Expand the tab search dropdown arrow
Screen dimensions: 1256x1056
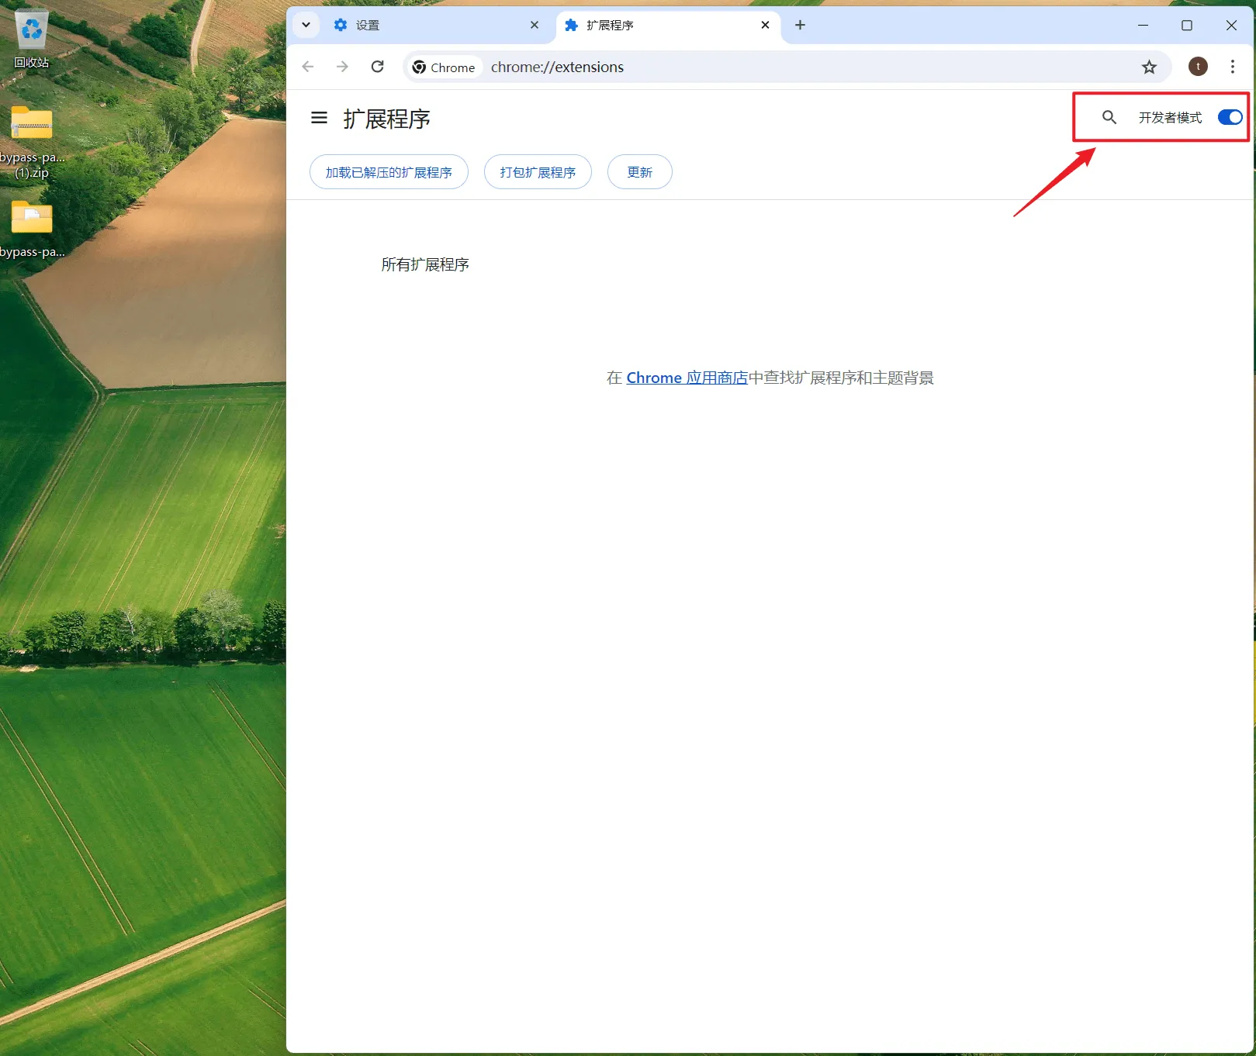click(306, 25)
